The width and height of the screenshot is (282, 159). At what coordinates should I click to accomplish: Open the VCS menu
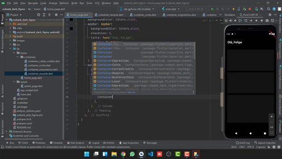tap(97, 3)
